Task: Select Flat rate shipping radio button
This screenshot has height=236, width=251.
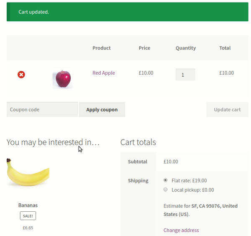Action: (x=165, y=180)
